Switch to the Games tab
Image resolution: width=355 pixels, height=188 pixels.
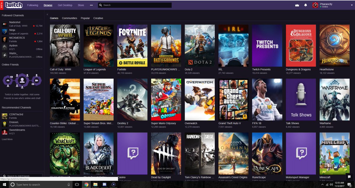pyautogui.click(x=54, y=18)
